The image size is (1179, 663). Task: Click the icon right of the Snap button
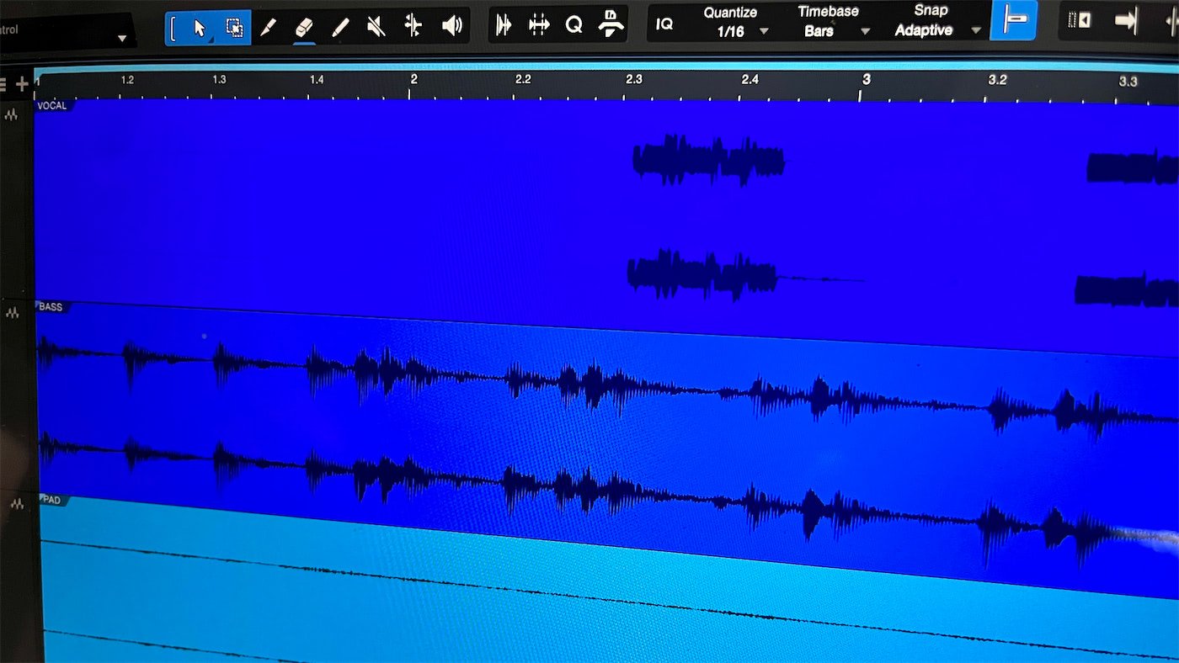1080,19
